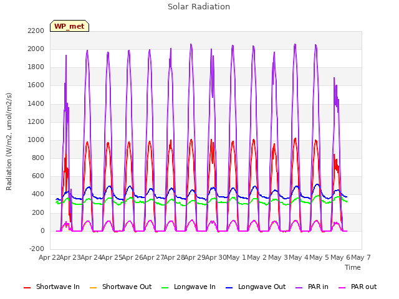This screenshot has width=399, height=299.
Task: Click the -200 y-axis tick label
Action: tap(37, 249)
